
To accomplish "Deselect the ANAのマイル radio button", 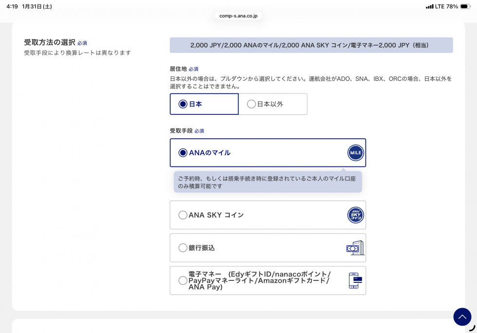I will click(x=183, y=152).
